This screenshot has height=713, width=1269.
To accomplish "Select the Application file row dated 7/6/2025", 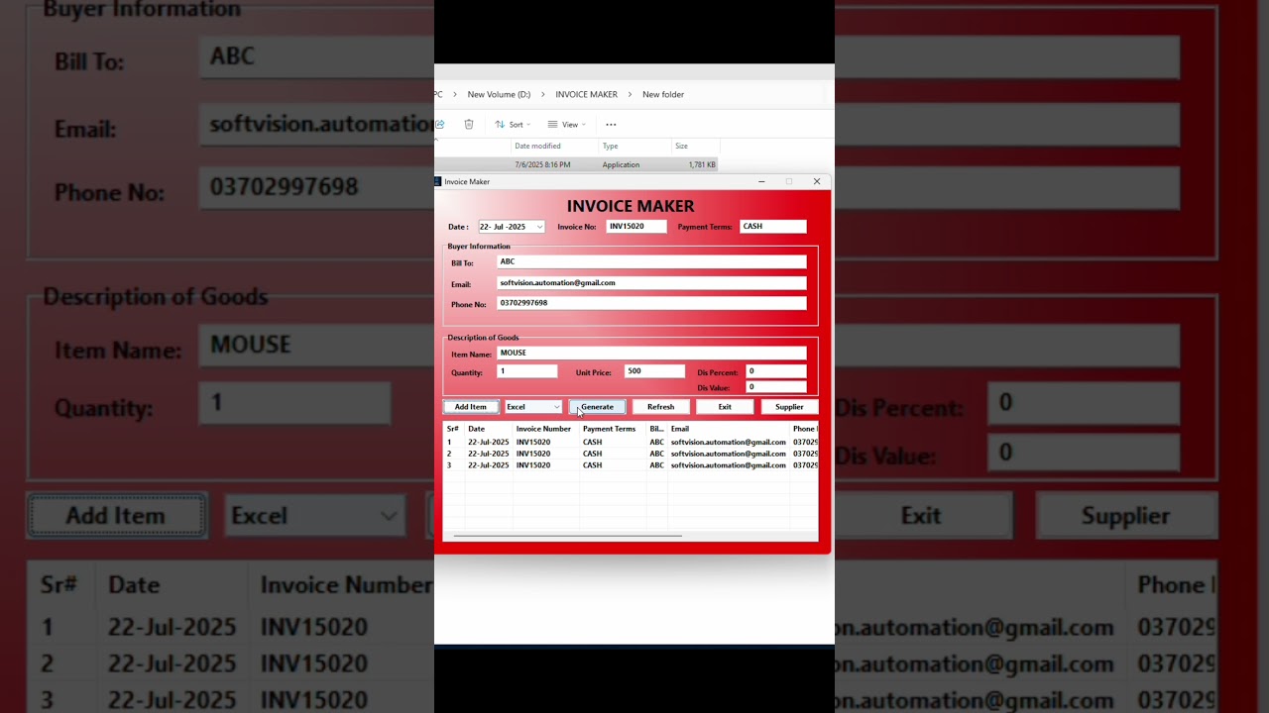I will point(576,164).
